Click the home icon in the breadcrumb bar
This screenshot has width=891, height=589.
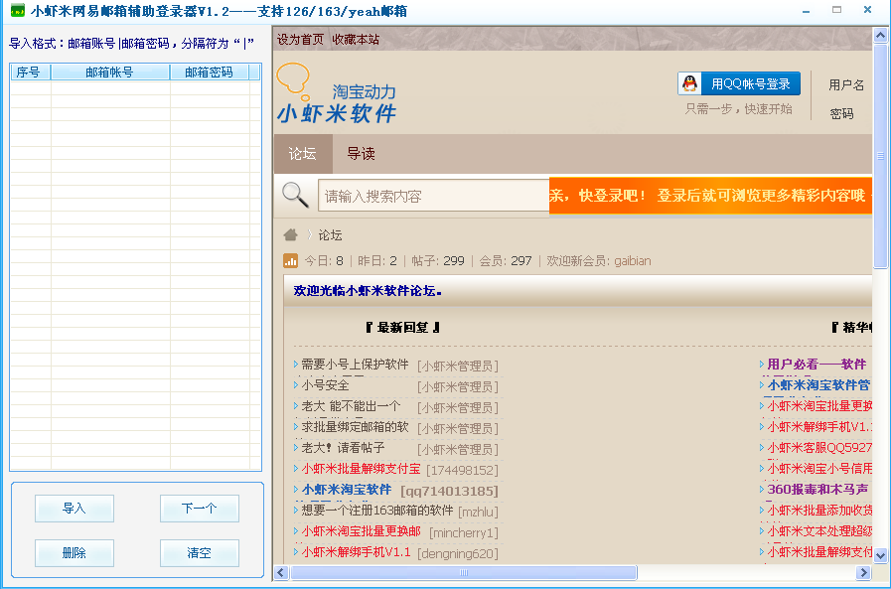(x=288, y=235)
